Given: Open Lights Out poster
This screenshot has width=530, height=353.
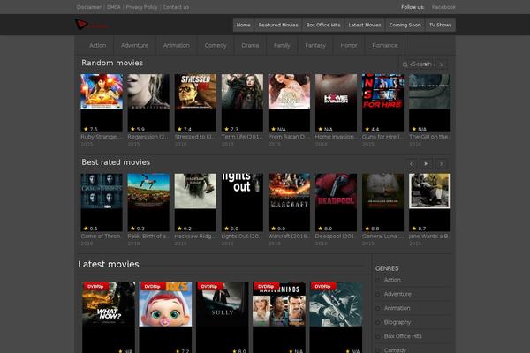Looking at the screenshot, I should (x=242, y=202).
